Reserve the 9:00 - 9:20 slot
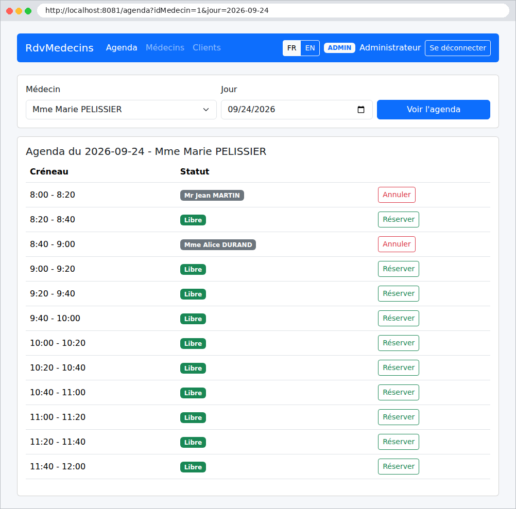Screen dimensions: 516x509 pyautogui.click(x=399, y=269)
